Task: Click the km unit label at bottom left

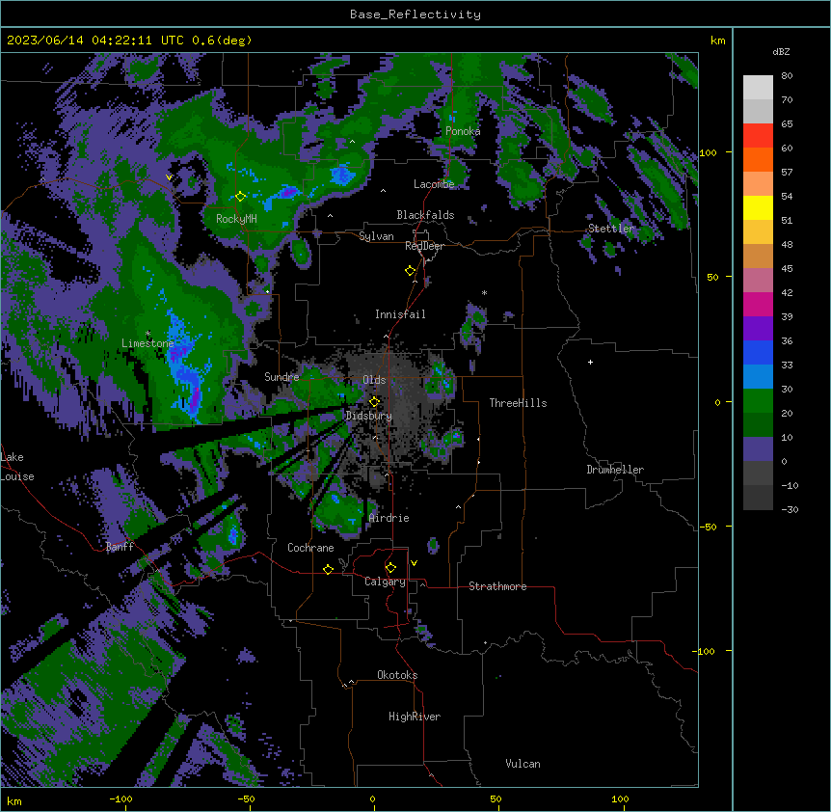Action: pos(13,800)
